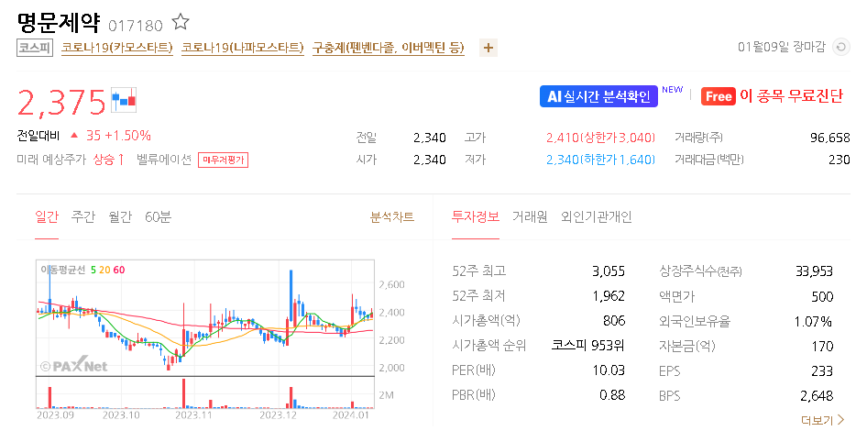Click the 52주 최고 value 3,055
Image resolution: width=856 pixels, height=442 pixels.
[609, 271]
